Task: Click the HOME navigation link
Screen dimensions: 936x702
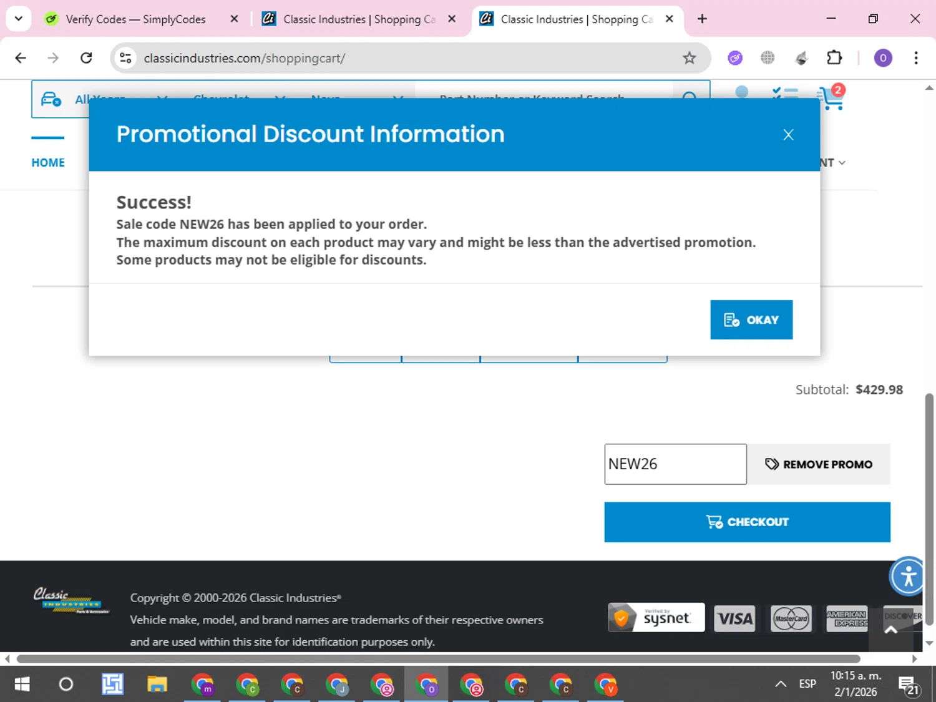Action: [48, 163]
